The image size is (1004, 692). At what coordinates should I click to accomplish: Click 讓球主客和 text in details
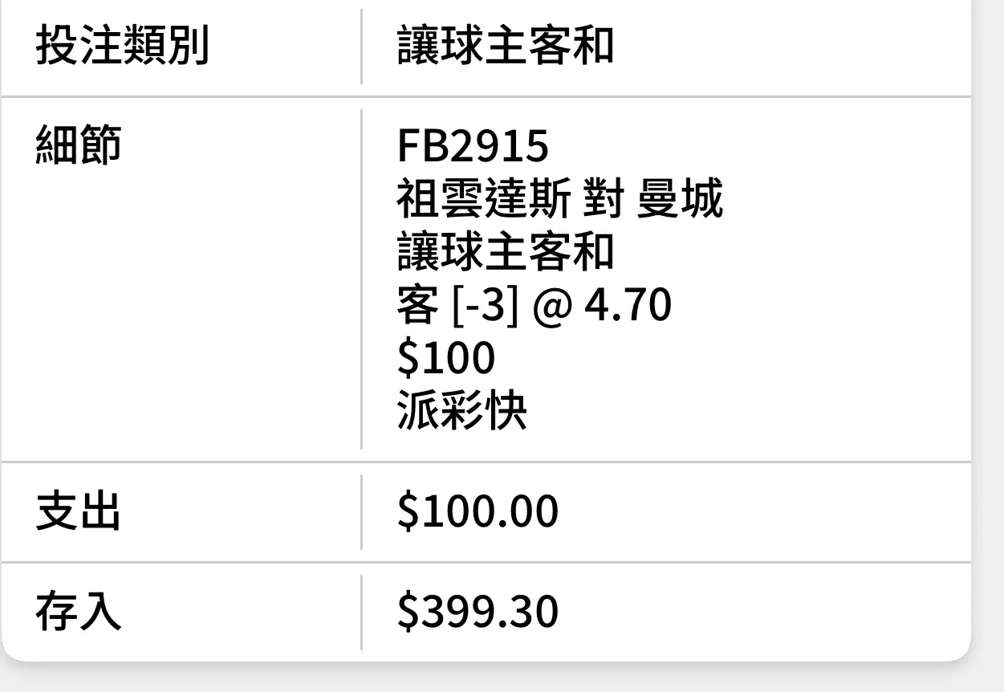pyautogui.click(x=506, y=251)
